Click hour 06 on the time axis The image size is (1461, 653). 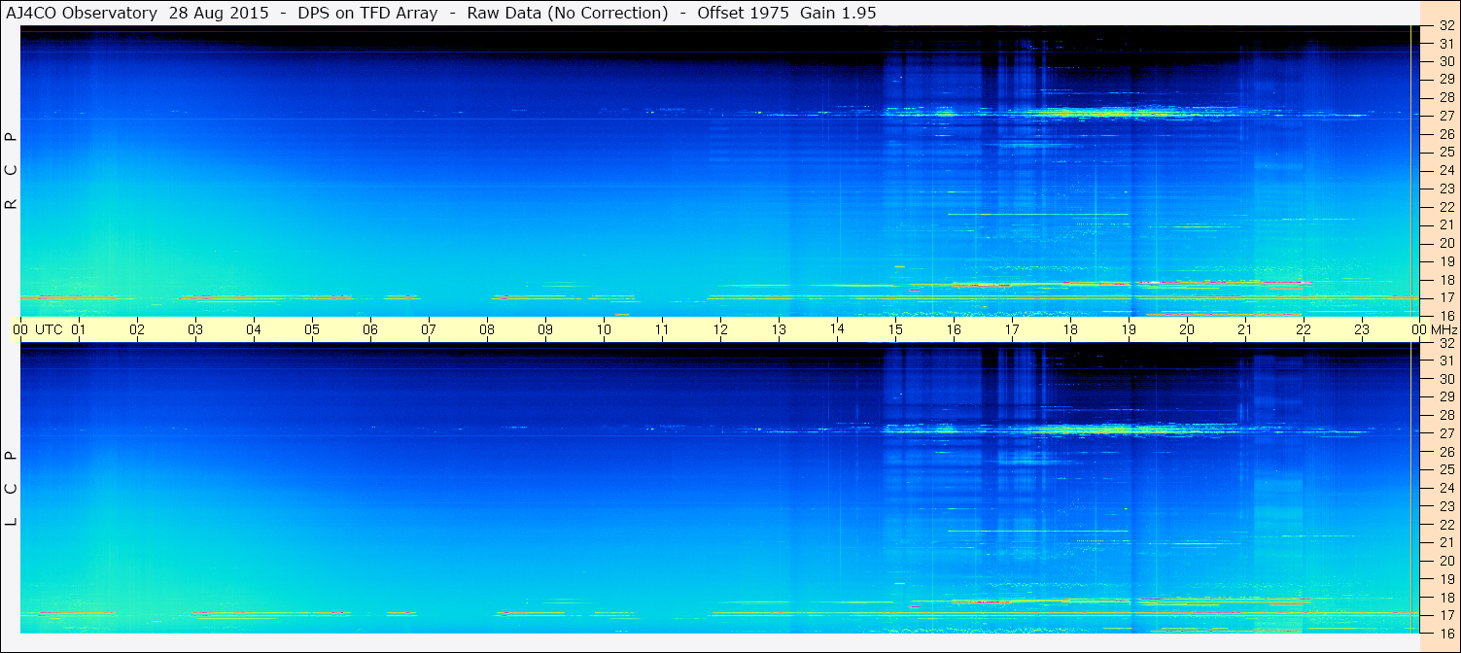tap(370, 329)
